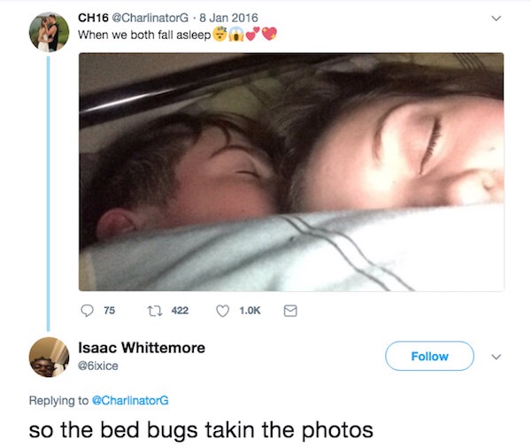Like the tweet with heart icon
The height and width of the screenshot is (447, 531).
(222, 311)
